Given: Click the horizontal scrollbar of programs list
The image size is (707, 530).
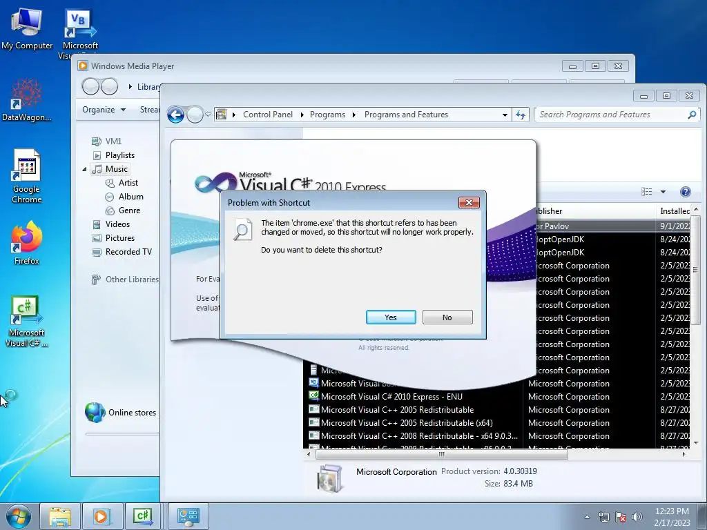Looking at the screenshot, I should point(442,454).
